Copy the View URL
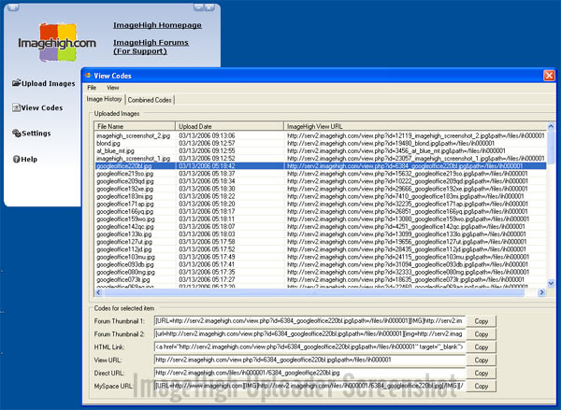 click(x=482, y=360)
